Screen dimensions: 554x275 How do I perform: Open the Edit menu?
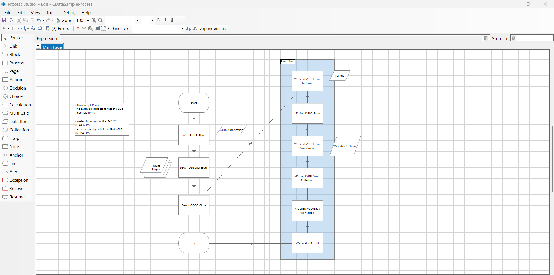[21, 13]
